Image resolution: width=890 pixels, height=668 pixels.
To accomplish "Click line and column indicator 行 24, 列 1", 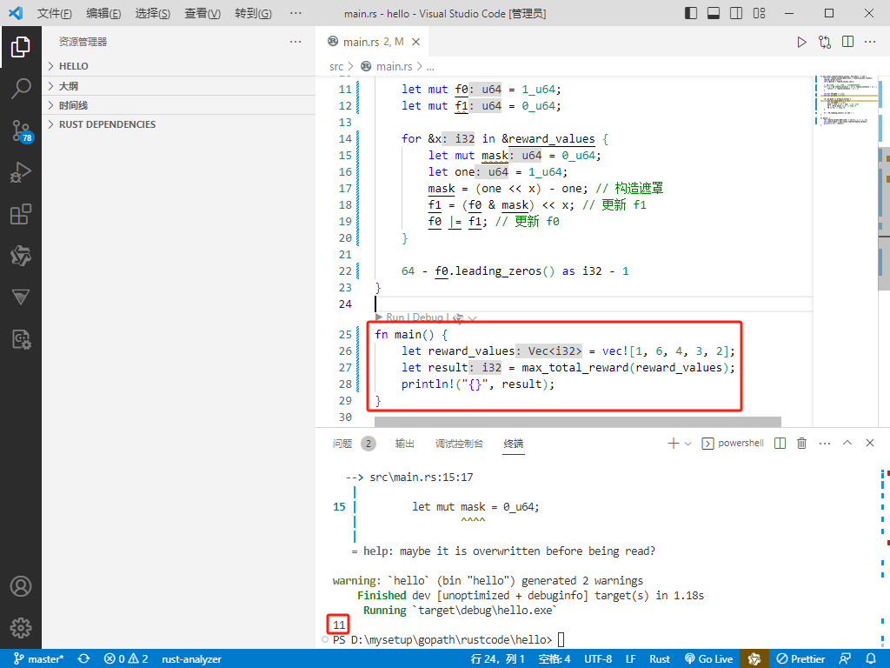I will 498,659.
